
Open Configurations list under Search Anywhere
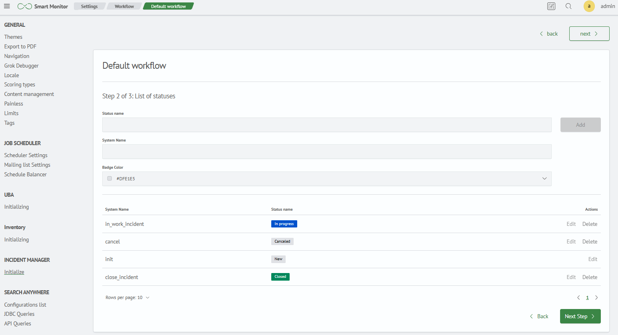[x=25, y=305]
